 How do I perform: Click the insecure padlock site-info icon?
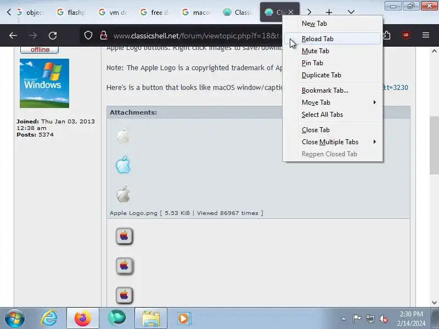pos(104,36)
